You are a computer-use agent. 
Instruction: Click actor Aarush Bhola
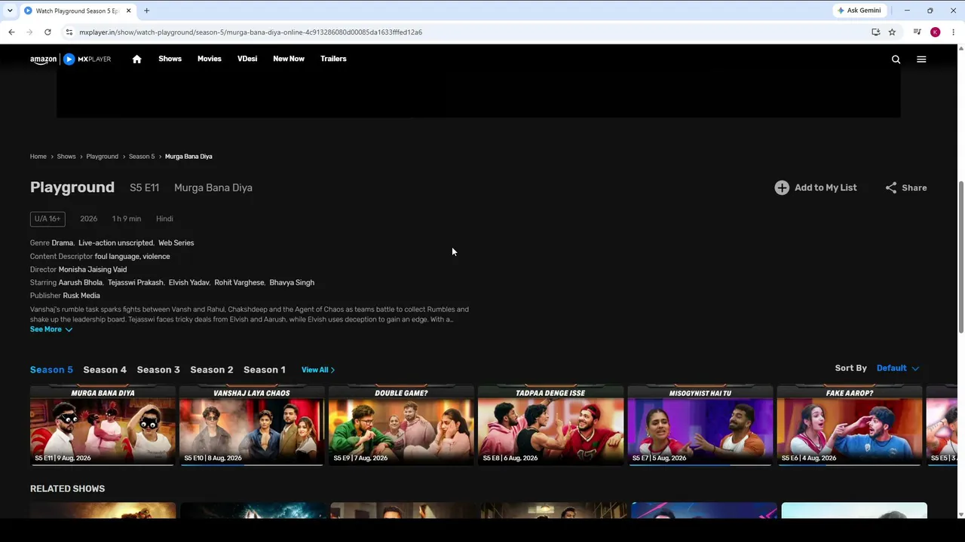click(81, 282)
